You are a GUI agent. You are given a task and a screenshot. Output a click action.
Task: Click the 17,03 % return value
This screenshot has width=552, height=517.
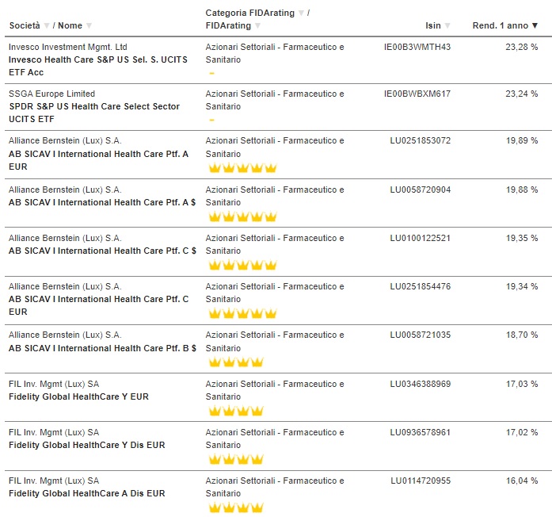pos(522,384)
